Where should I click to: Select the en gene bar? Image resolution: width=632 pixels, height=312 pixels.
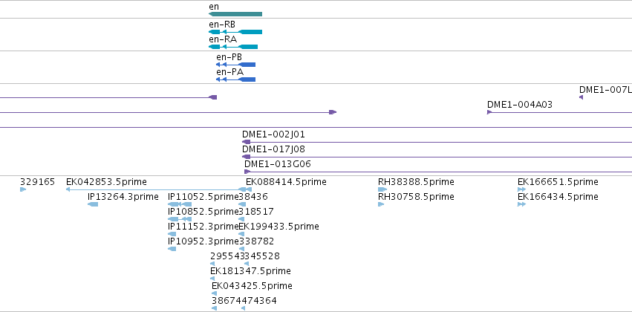coord(235,14)
